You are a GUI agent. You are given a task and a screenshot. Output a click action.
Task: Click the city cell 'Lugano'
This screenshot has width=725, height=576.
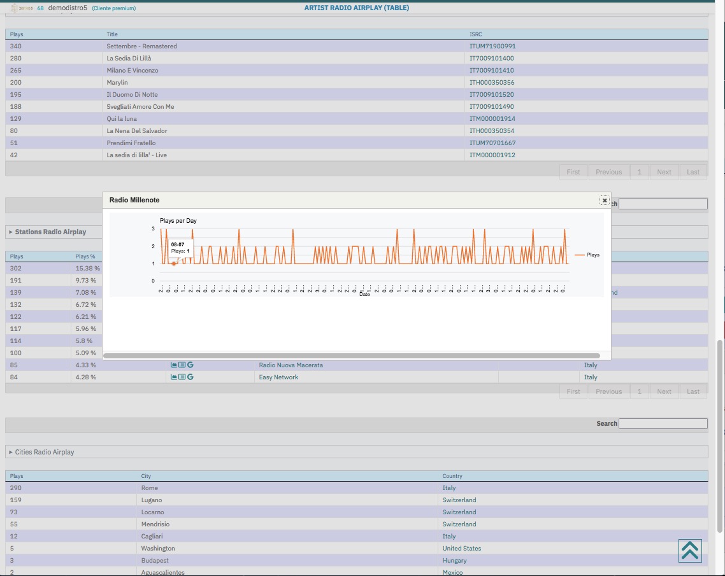(152, 500)
